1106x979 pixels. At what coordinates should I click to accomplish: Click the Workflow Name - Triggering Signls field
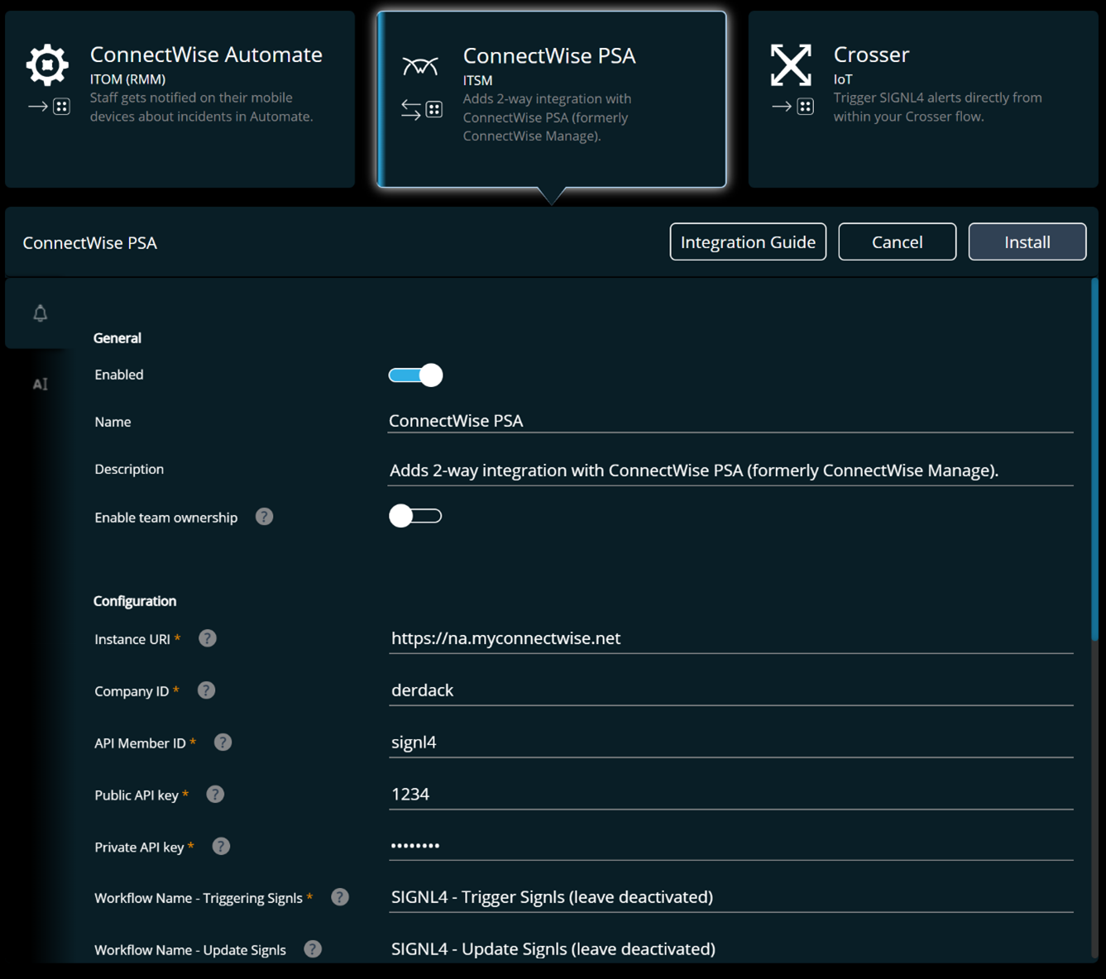click(x=730, y=897)
